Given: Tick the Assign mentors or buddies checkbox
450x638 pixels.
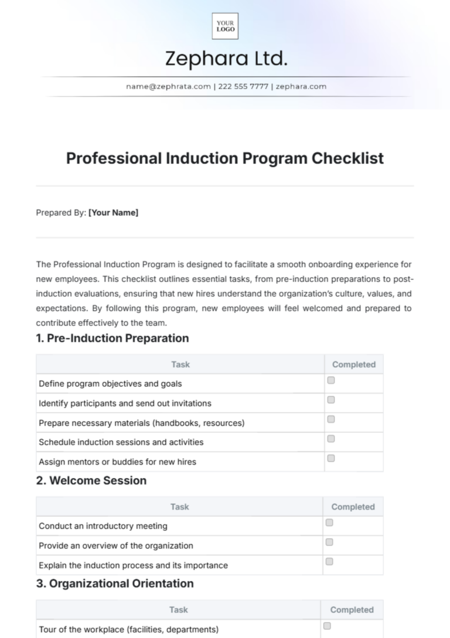Looking at the screenshot, I should tap(331, 458).
